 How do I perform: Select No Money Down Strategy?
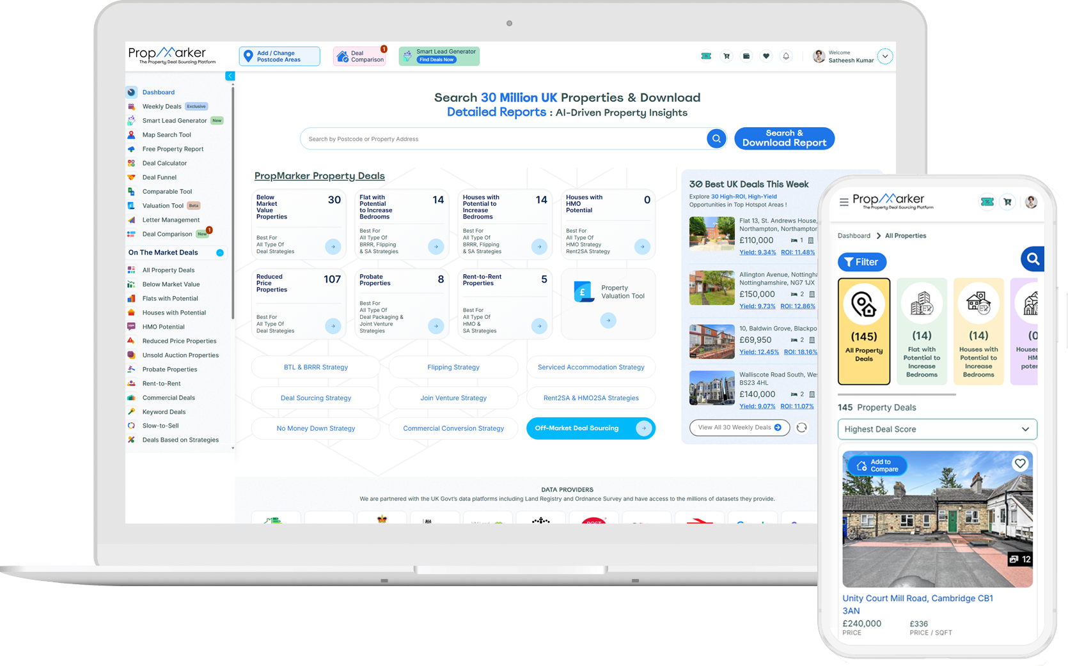point(316,428)
